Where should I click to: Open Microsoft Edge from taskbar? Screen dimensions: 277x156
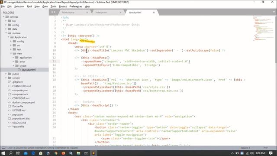33,153
